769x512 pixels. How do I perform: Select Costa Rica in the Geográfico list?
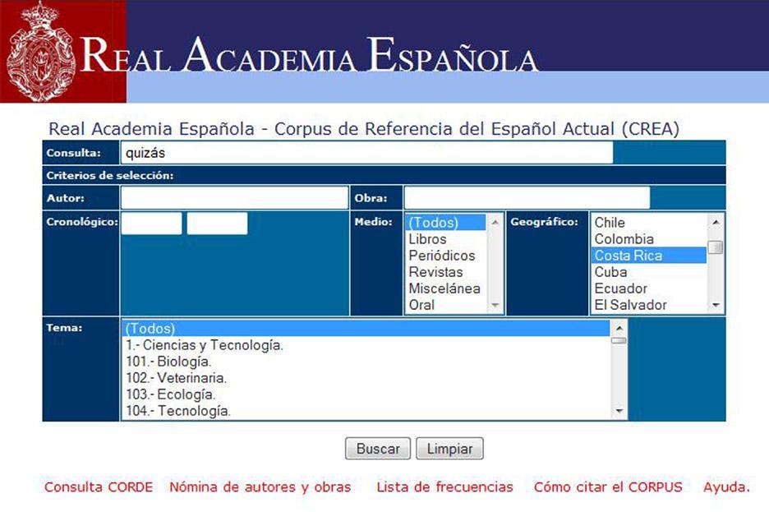tap(649, 256)
